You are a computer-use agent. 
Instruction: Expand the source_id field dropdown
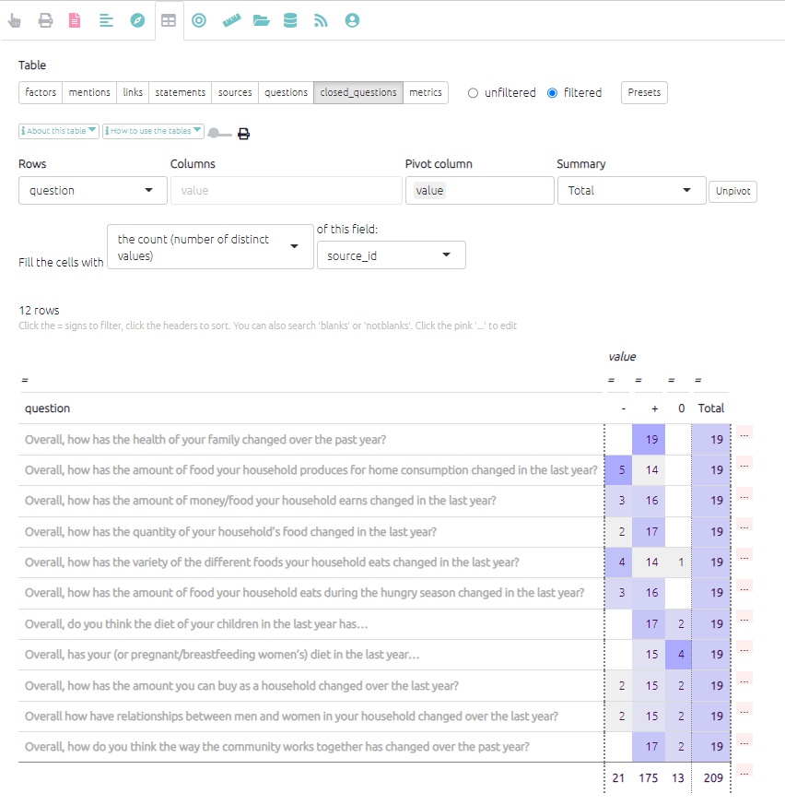tap(391, 255)
